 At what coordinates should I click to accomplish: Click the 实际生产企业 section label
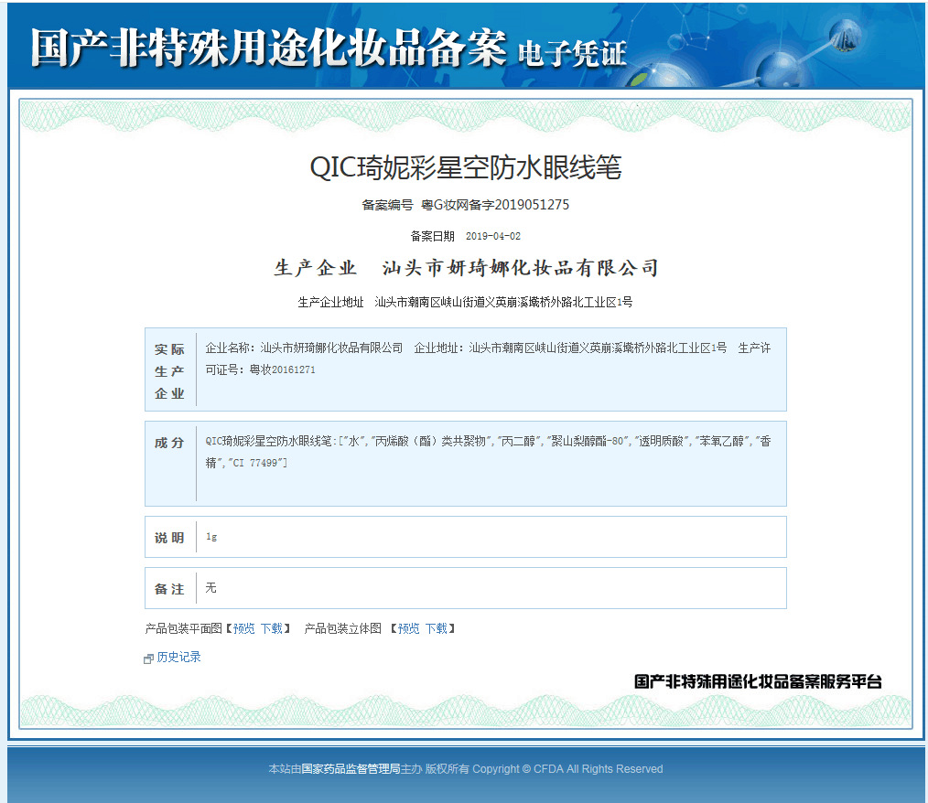[x=169, y=371]
